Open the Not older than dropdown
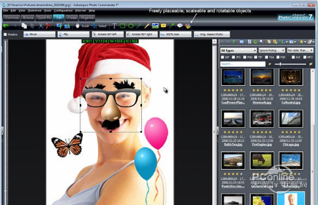This screenshot has height=205, width=318. [301, 51]
